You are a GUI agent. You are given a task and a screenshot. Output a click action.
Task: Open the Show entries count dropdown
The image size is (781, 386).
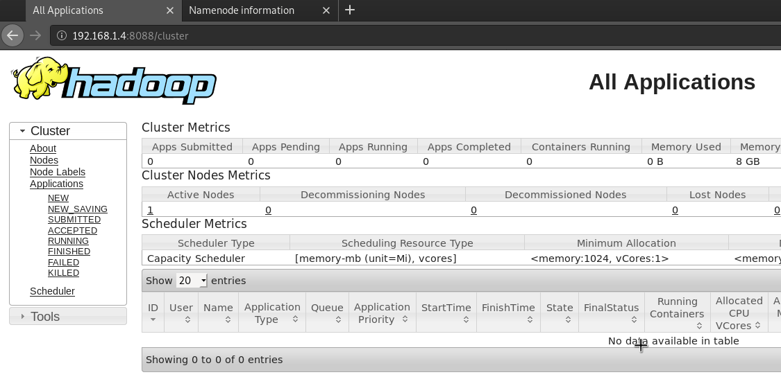point(192,281)
